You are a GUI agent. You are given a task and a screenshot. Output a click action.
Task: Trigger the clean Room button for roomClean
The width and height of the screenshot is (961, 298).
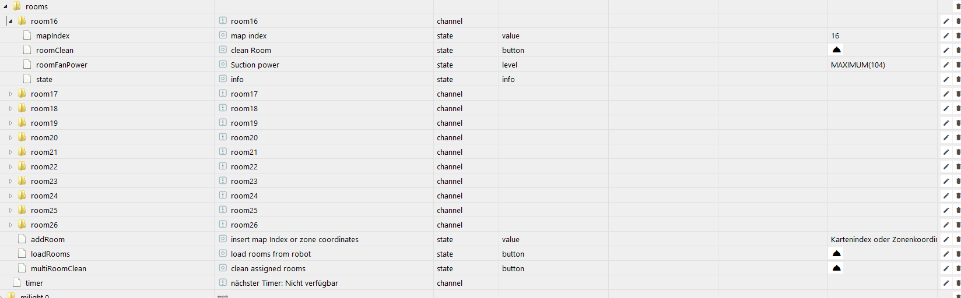tap(836, 49)
